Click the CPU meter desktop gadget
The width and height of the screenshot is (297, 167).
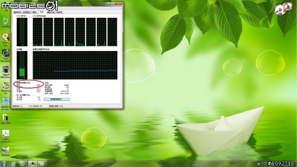pos(283,8)
